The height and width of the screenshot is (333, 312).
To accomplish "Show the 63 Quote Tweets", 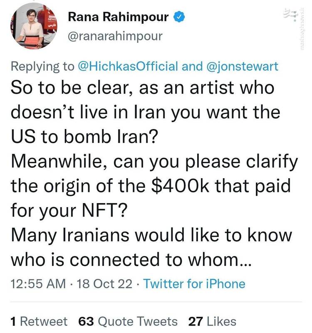I will pos(128,321).
